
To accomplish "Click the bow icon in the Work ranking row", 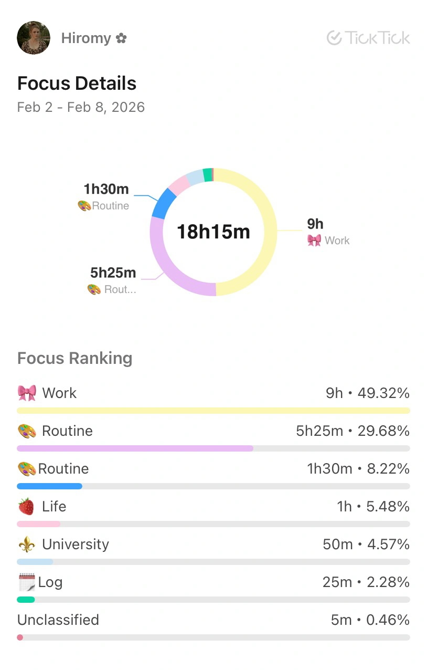I will (x=27, y=393).
